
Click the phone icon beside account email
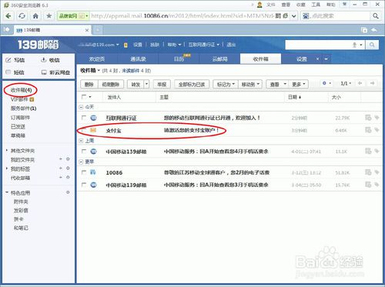pyautogui.click(x=126, y=45)
